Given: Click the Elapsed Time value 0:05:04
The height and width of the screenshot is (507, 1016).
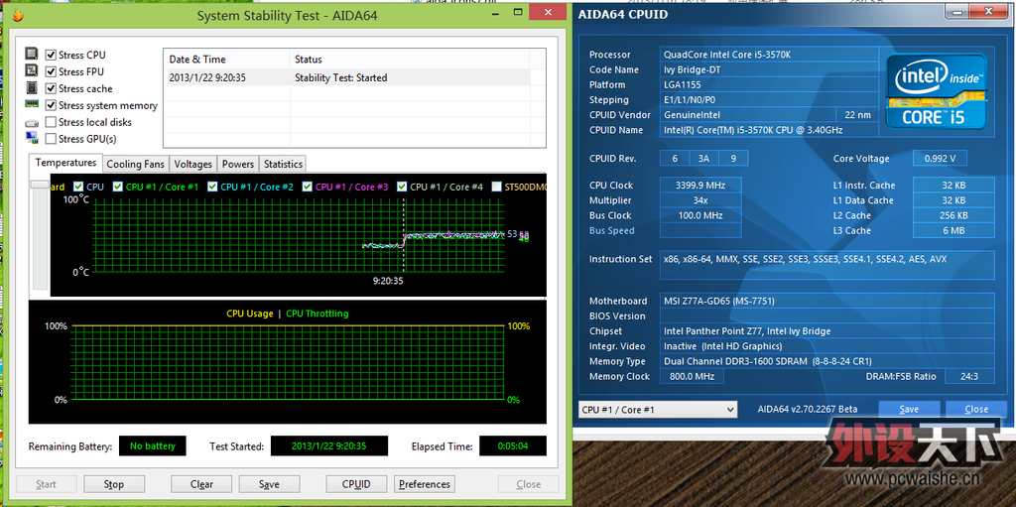Looking at the screenshot, I should [x=513, y=446].
